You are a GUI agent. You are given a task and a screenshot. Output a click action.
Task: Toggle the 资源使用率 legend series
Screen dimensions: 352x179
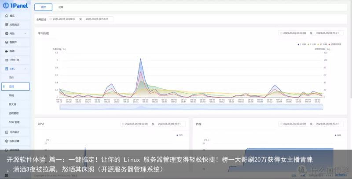(335, 44)
